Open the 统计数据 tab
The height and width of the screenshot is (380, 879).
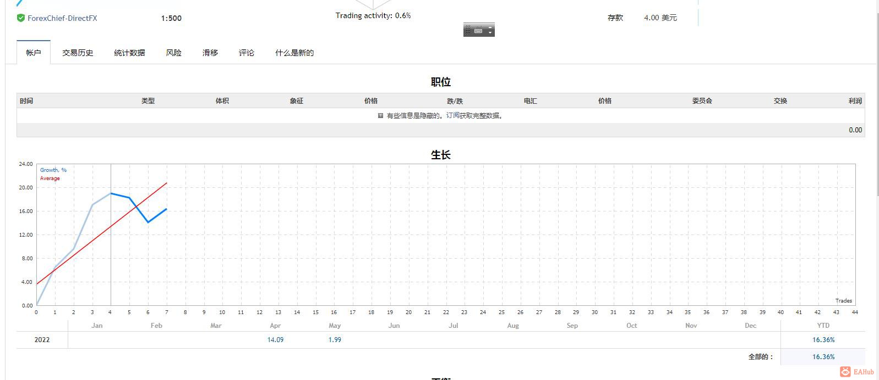129,53
